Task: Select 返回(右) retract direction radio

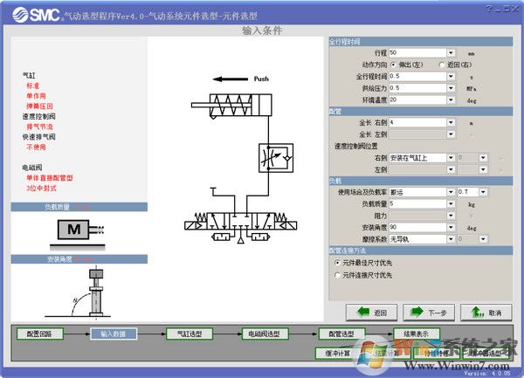Action: [442, 65]
